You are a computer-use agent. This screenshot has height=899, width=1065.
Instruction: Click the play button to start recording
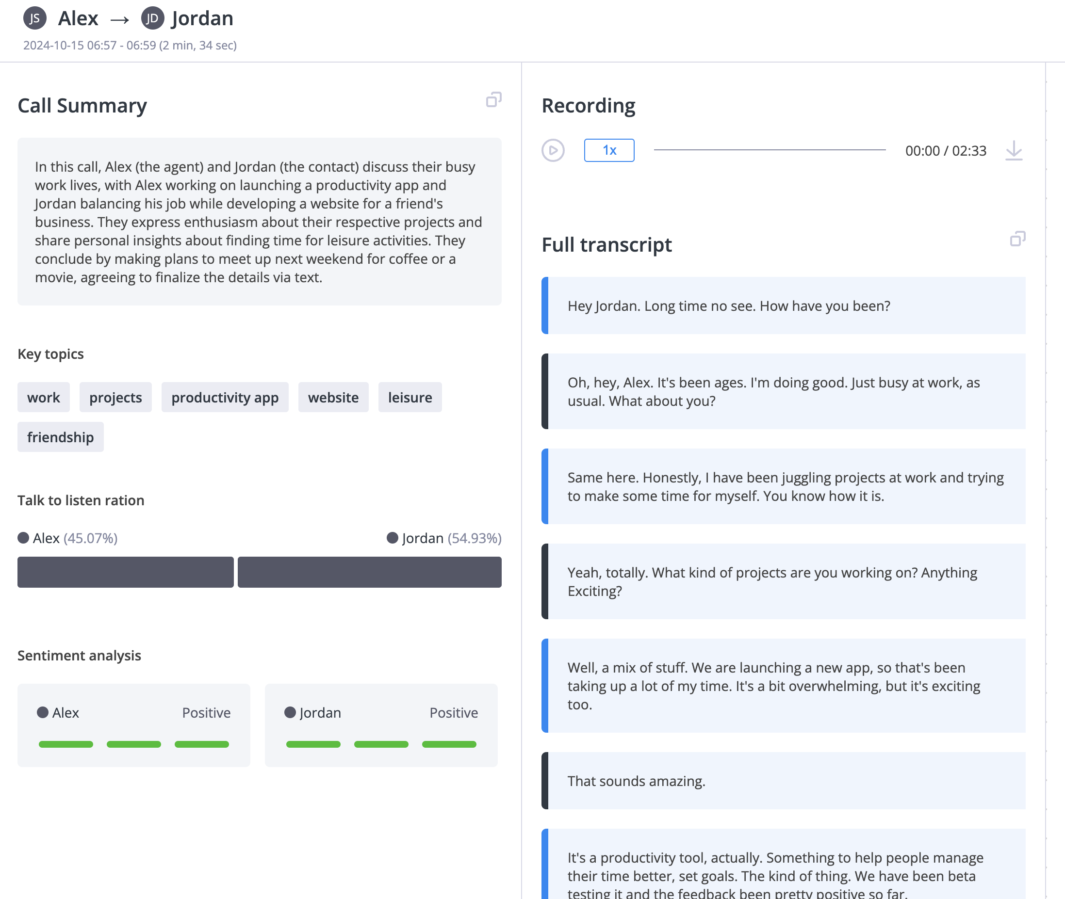pos(554,150)
